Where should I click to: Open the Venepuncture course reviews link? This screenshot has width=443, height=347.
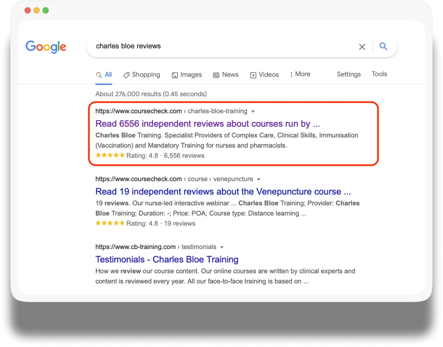pyautogui.click(x=223, y=191)
